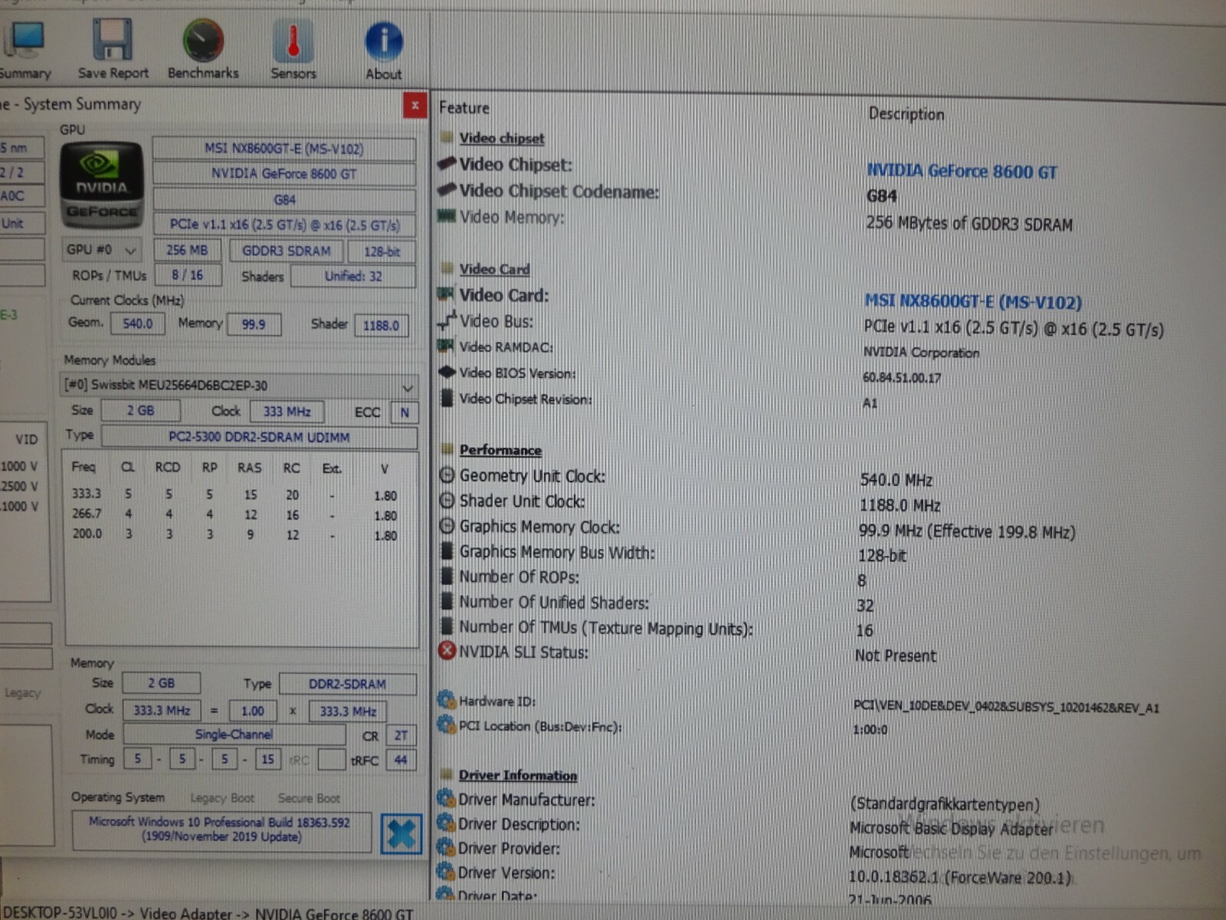This screenshot has height=920, width=1226.
Task: Click the Unified: 32 shaders field
Action: [353, 276]
